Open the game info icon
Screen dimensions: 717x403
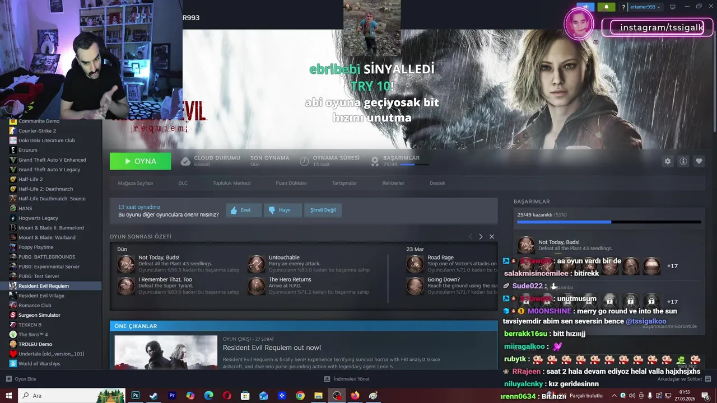click(683, 161)
